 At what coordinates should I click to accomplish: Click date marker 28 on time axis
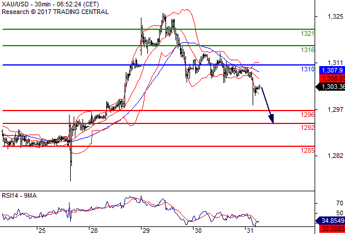pos(94,230)
